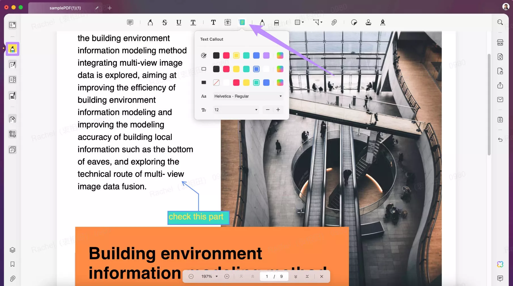The image size is (513, 286).
Task: Click the undo arrow icon
Action: (500, 140)
